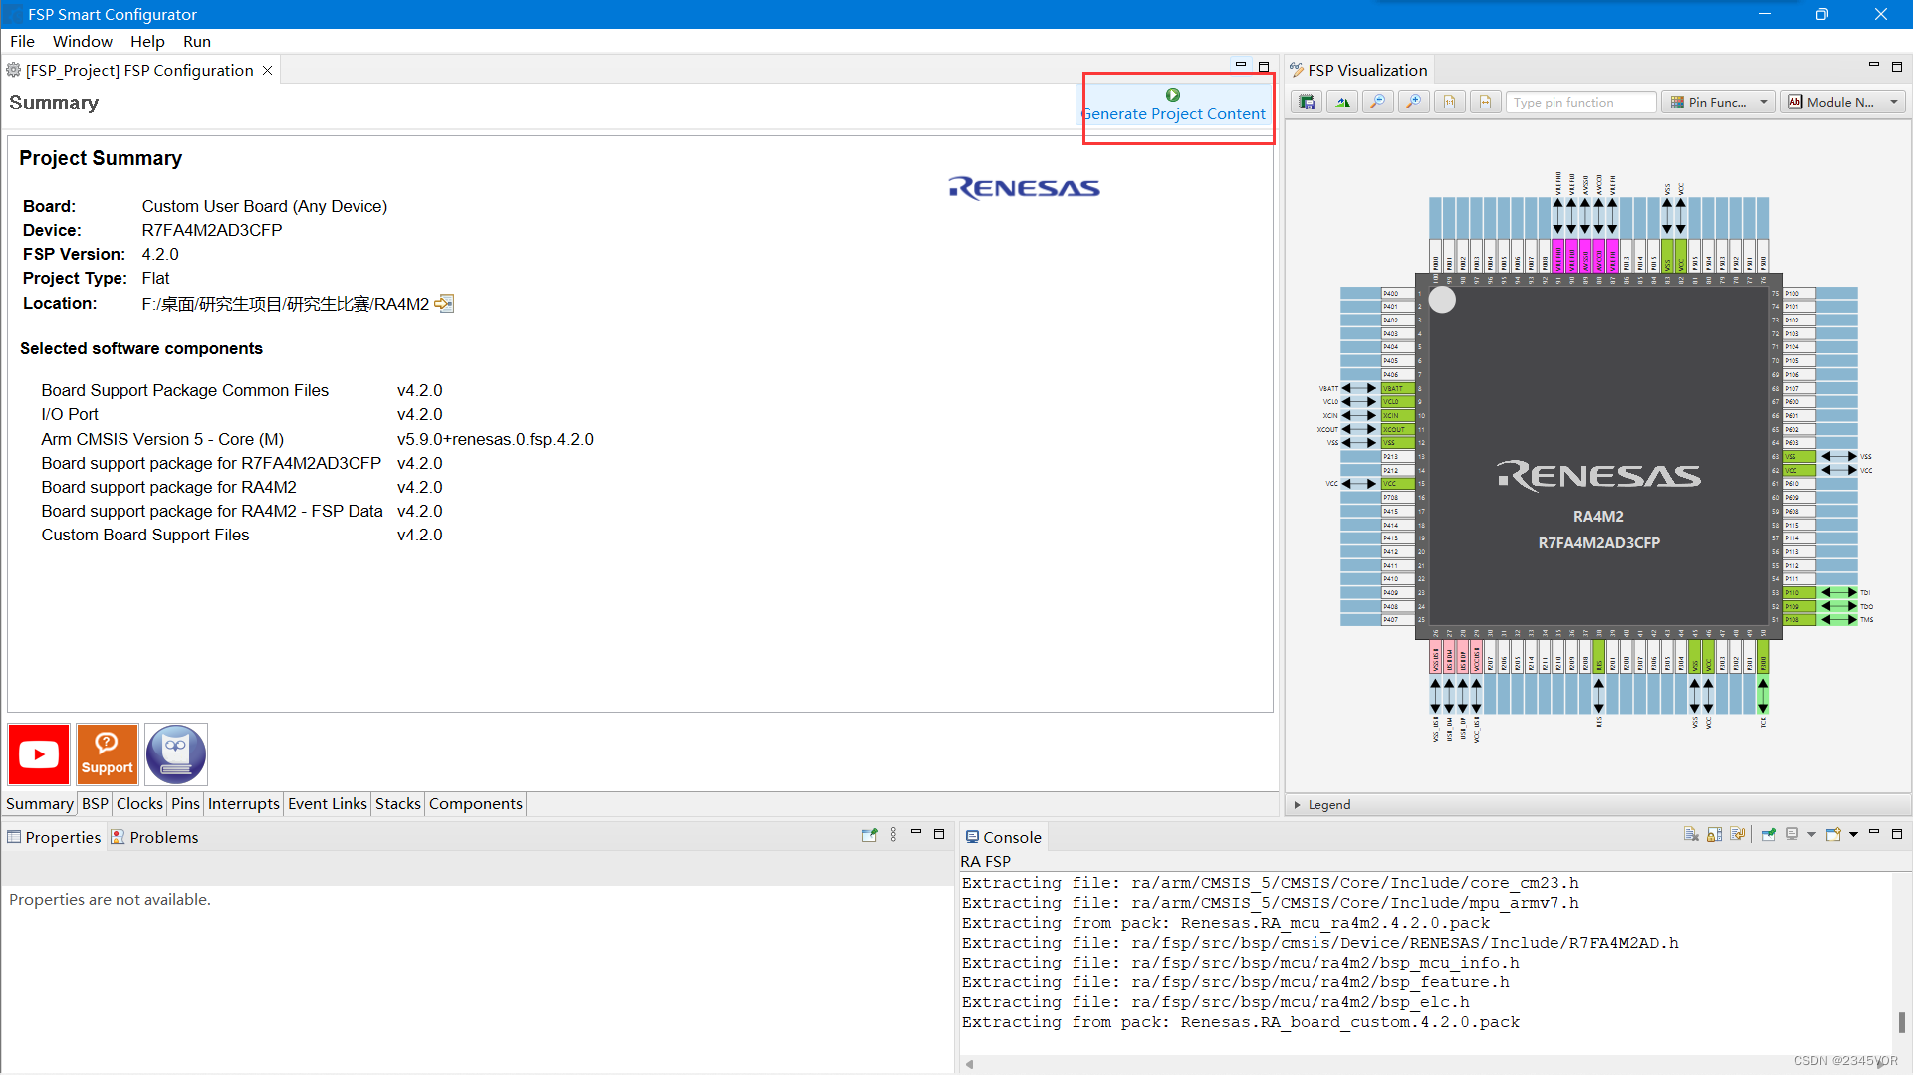
Task: Open the File menu
Action: [x=22, y=41]
